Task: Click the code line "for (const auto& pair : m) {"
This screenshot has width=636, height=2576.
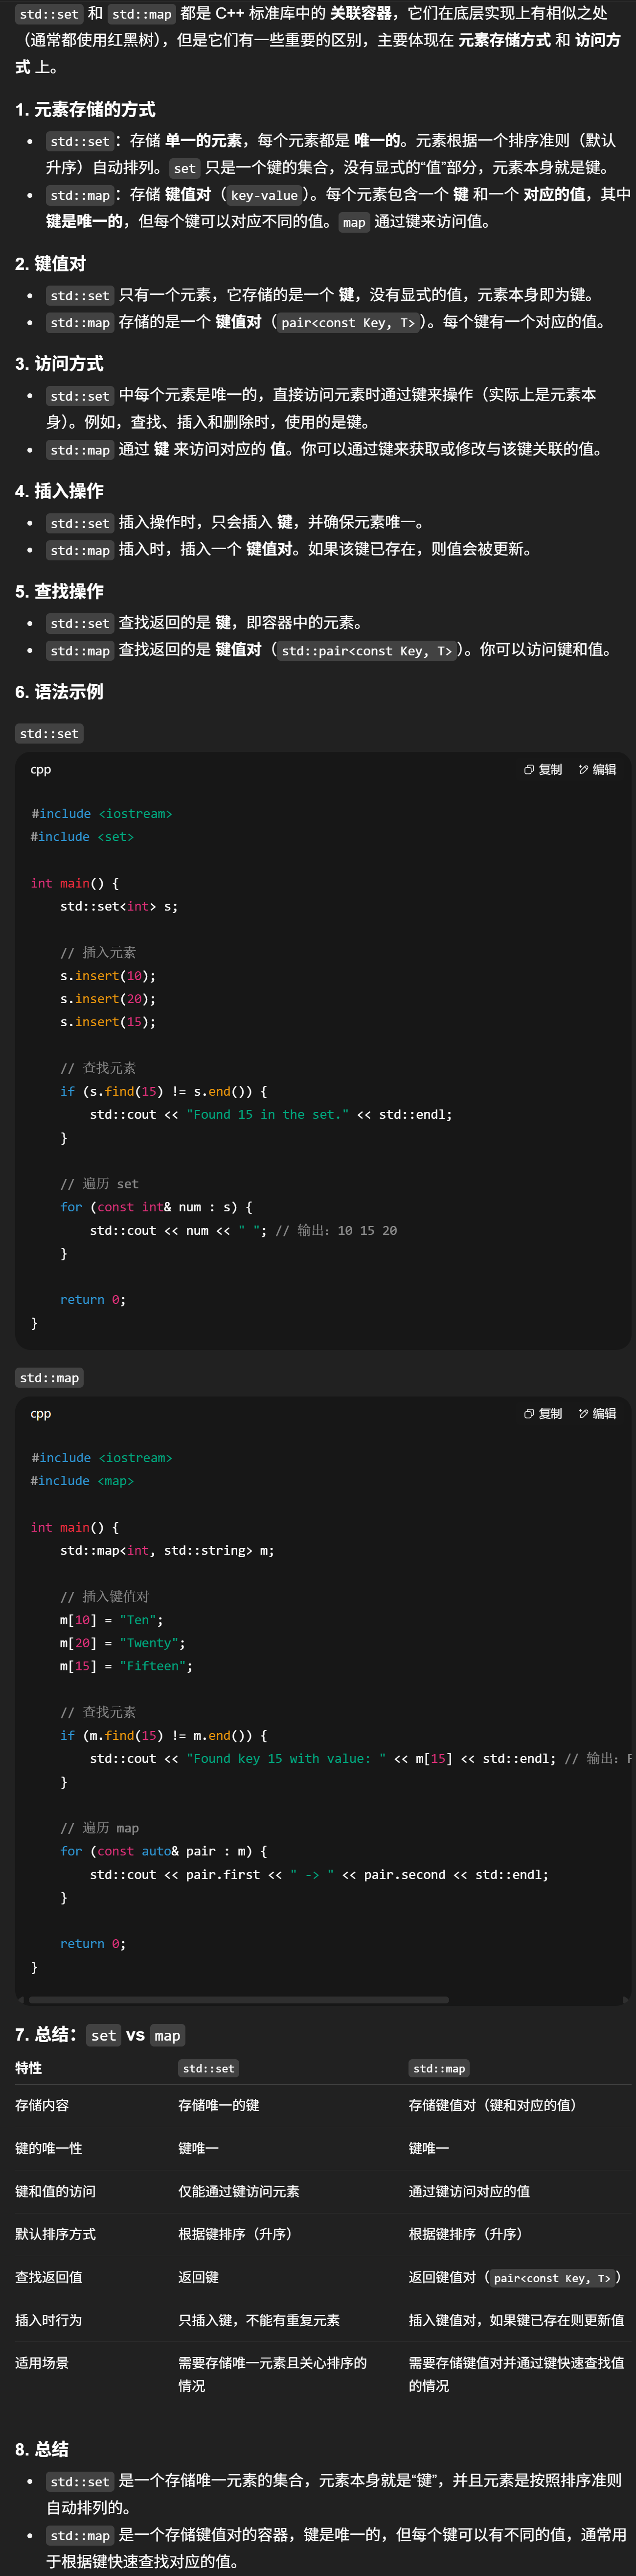Action: point(164,1850)
